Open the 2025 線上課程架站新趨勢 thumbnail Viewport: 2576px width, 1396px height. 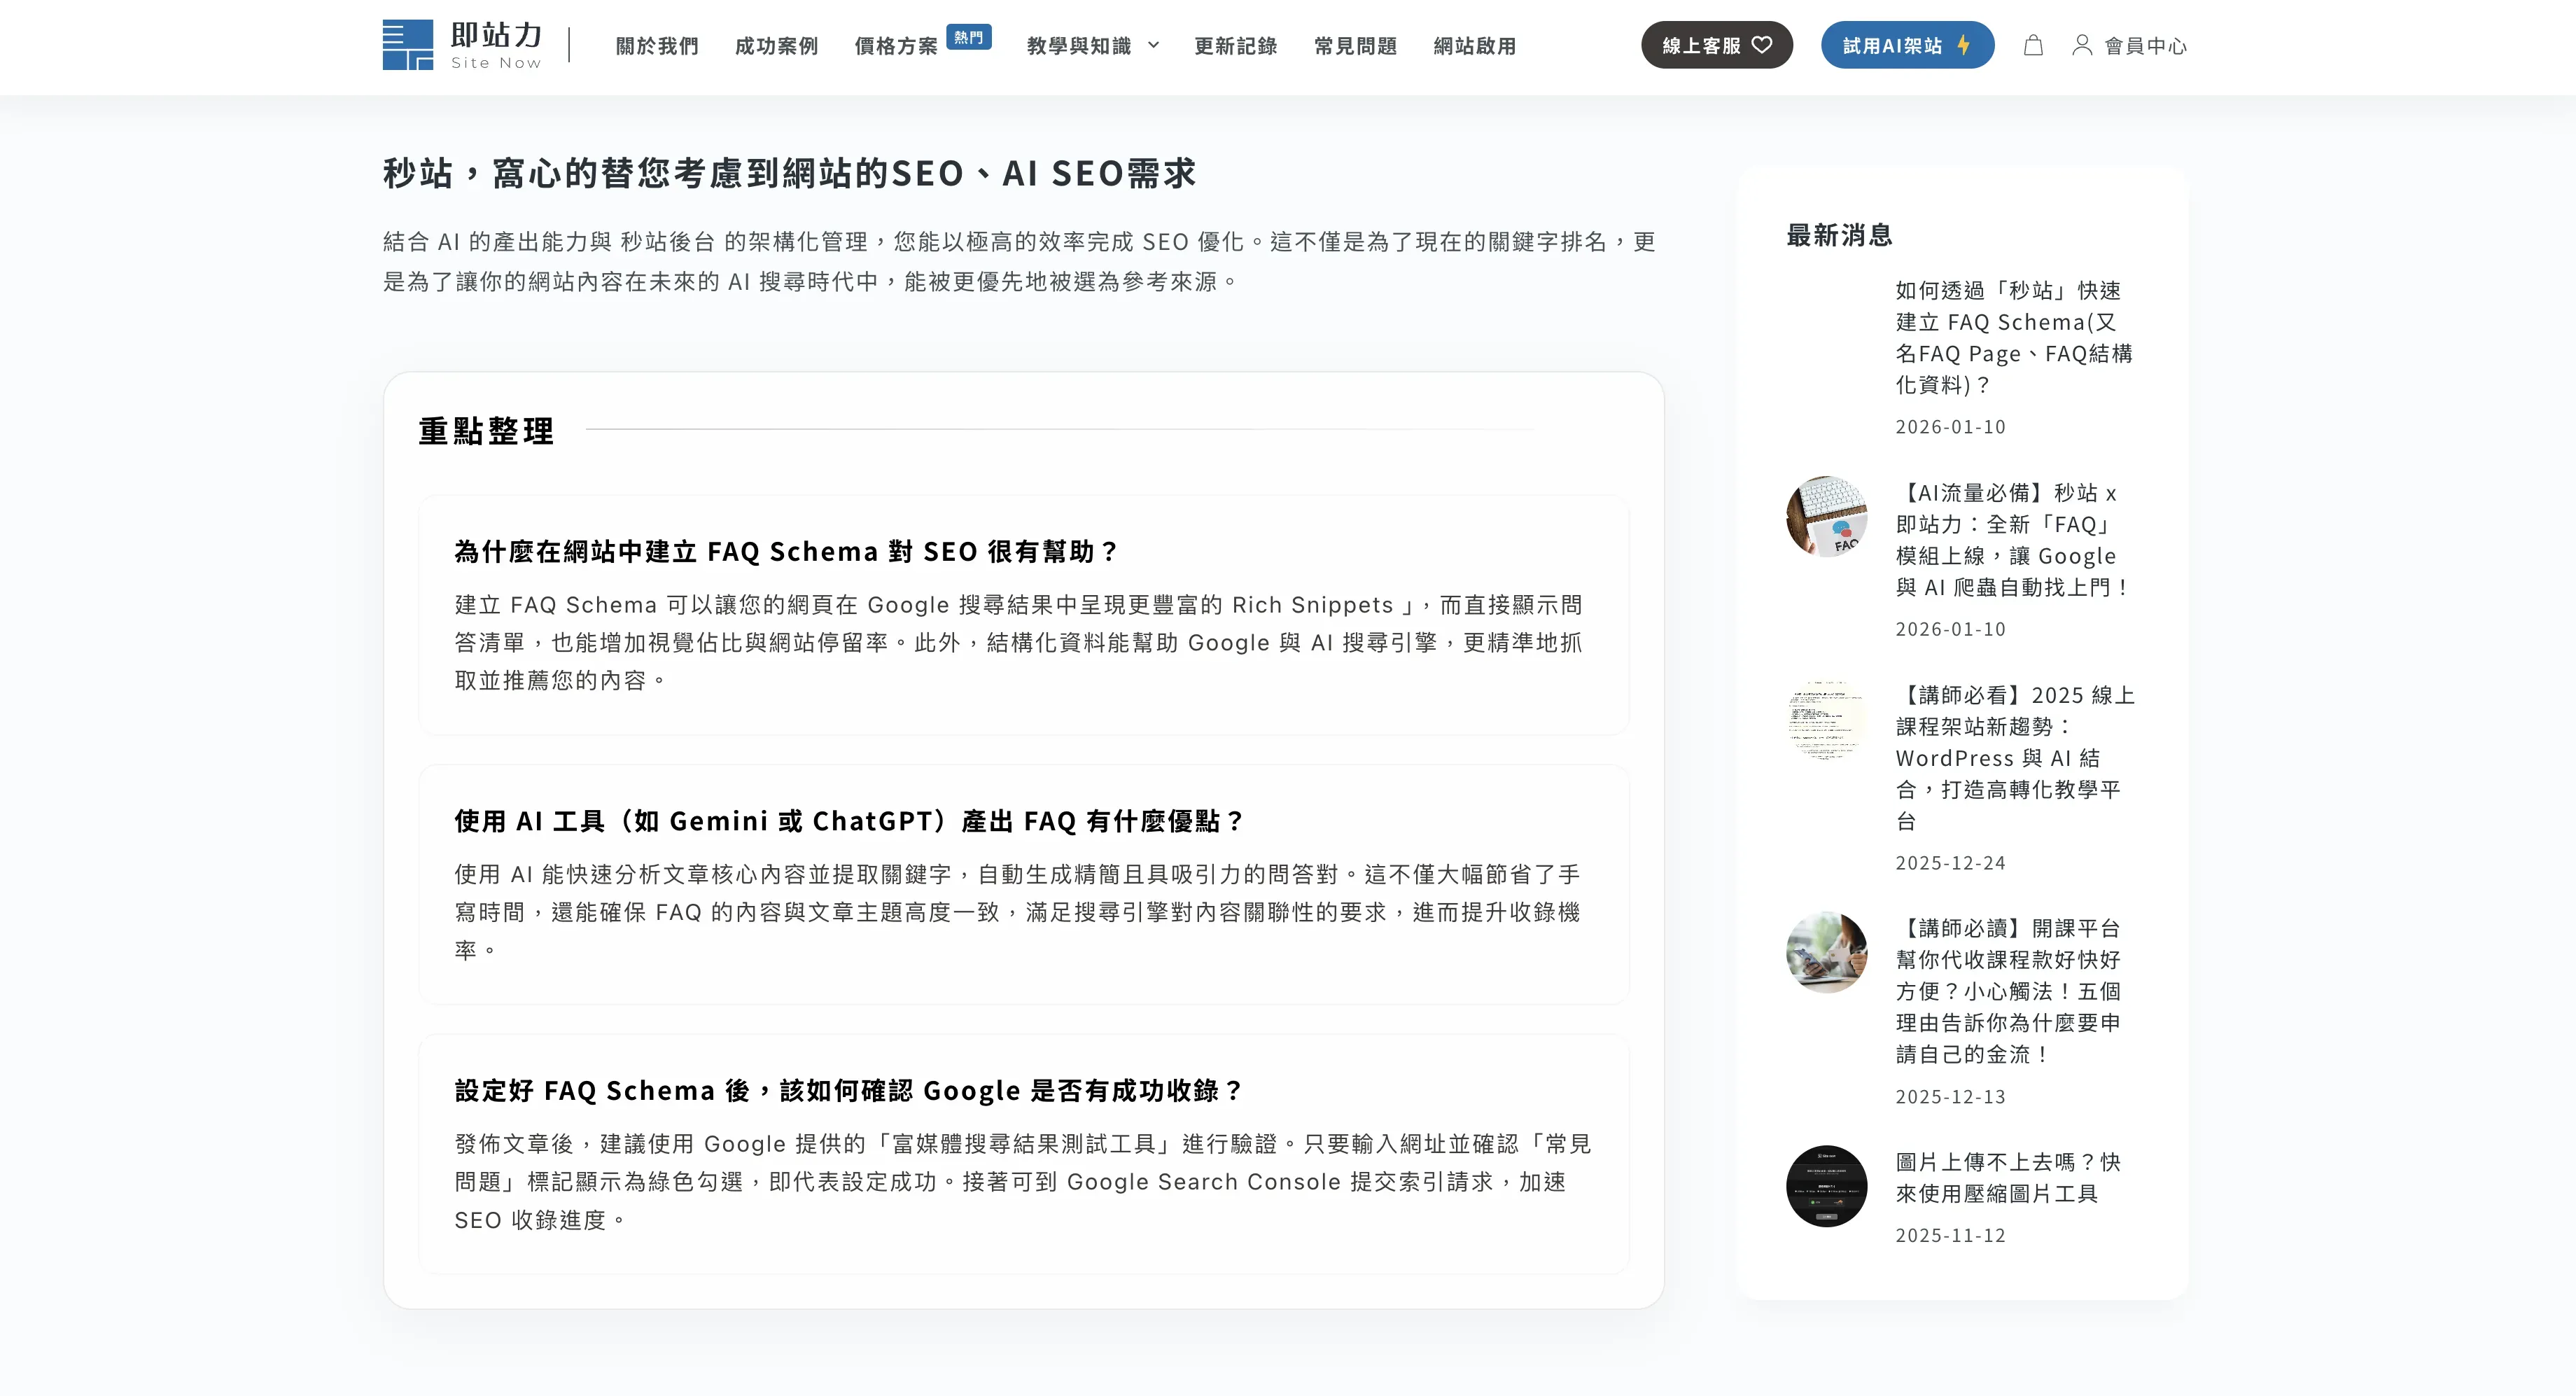point(1826,720)
